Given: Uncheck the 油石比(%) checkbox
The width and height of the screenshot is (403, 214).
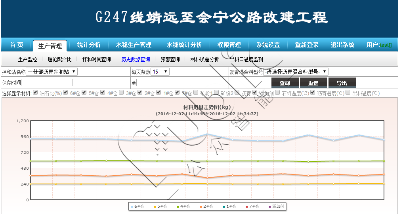Looking at the screenshot, I should click(x=35, y=93).
